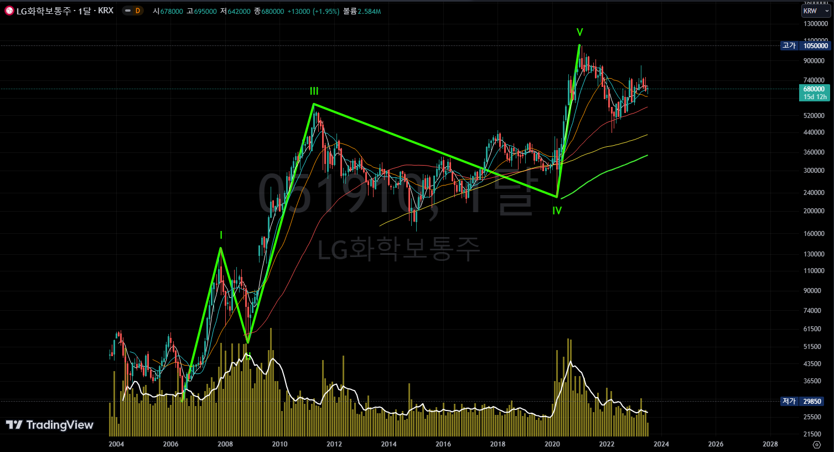Click the 2010 label on time axis
Viewport: 834px width, 452px height.
click(x=279, y=444)
